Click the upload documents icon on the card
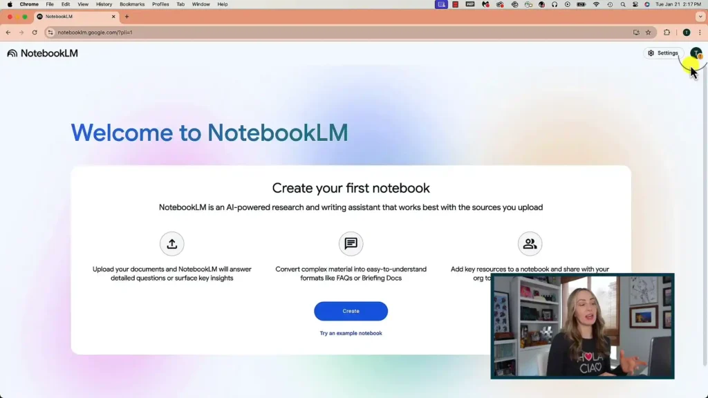 171,243
